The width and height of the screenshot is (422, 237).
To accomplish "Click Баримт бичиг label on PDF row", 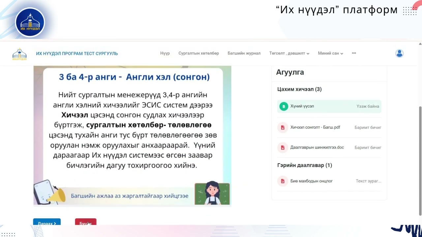I will tap(368, 127).
